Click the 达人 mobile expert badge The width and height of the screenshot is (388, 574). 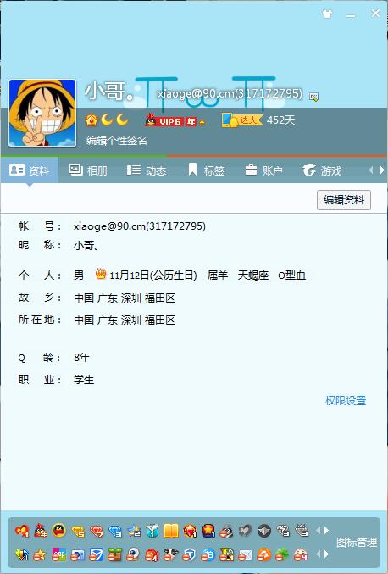click(x=242, y=120)
